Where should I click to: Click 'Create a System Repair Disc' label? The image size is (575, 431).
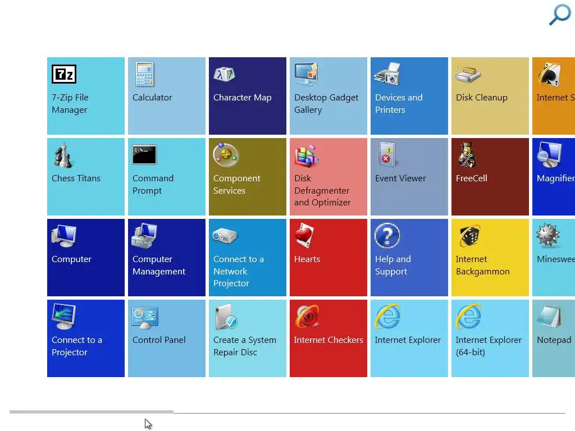tap(245, 346)
